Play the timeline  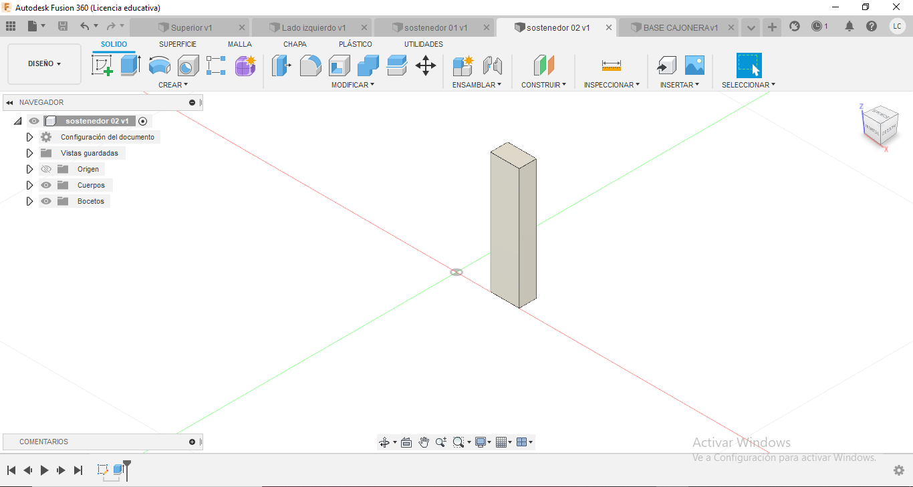coord(44,470)
